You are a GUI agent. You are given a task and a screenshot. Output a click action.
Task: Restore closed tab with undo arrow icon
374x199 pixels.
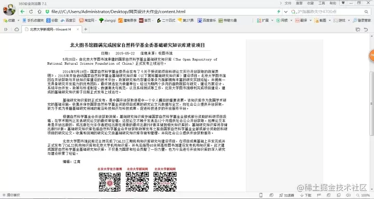[366, 29]
